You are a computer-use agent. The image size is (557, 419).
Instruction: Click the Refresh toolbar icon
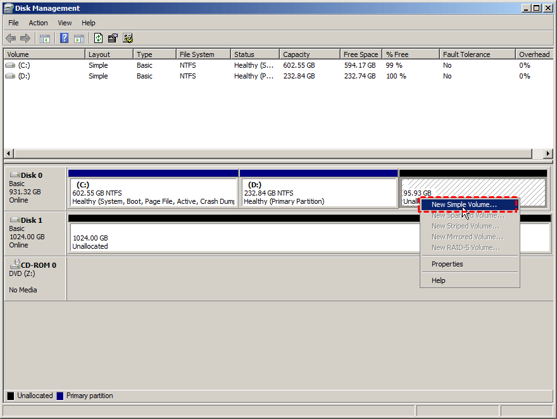coord(98,38)
